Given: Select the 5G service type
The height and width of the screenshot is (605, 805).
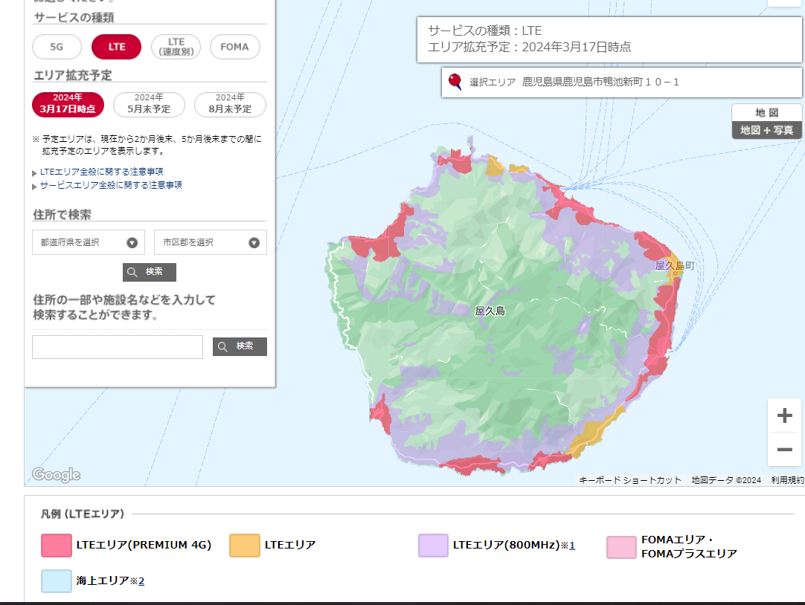Looking at the screenshot, I should (x=57, y=47).
